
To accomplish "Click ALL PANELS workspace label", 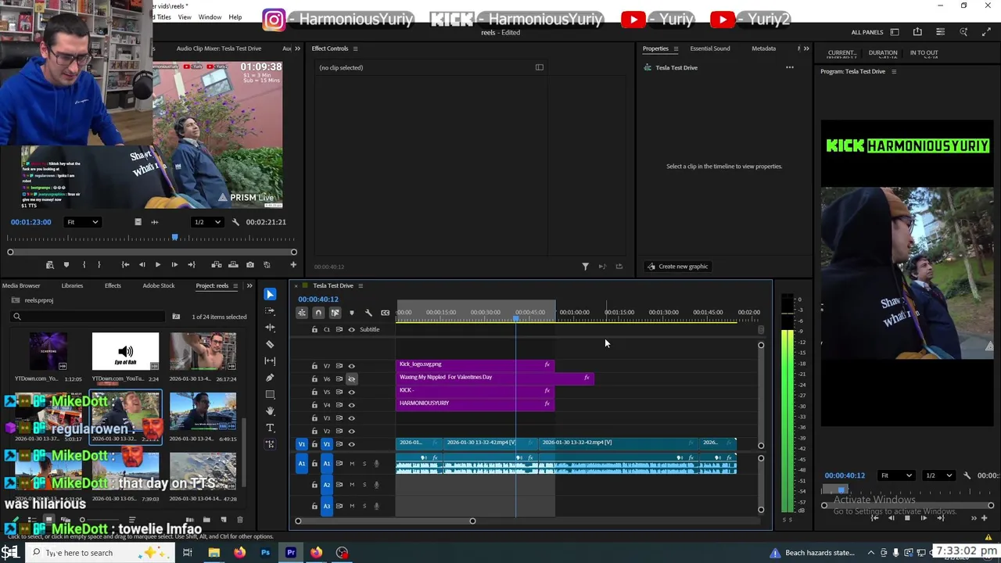I will (x=867, y=32).
